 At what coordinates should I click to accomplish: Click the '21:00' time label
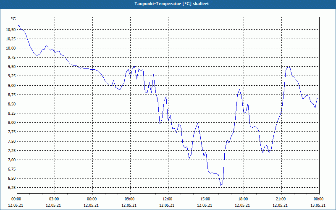[x=281, y=199]
